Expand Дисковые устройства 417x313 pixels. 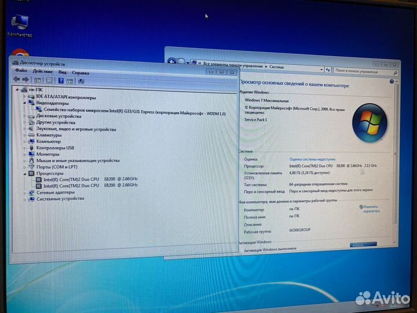point(24,116)
